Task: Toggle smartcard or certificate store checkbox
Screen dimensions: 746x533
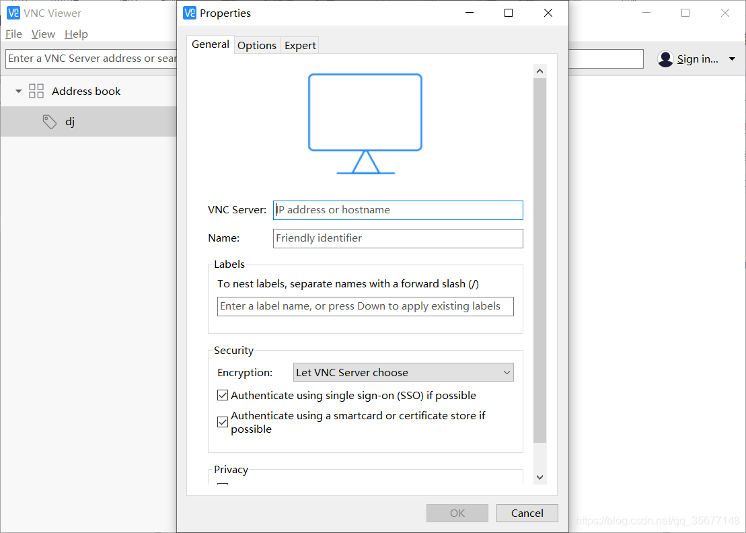Action: pyautogui.click(x=223, y=422)
